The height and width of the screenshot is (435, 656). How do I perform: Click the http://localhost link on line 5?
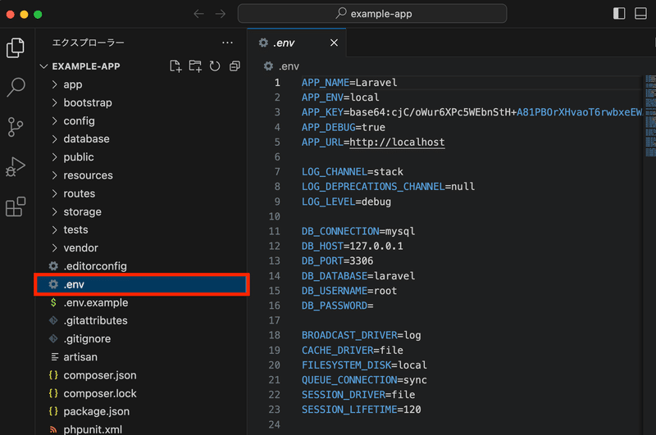(397, 142)
